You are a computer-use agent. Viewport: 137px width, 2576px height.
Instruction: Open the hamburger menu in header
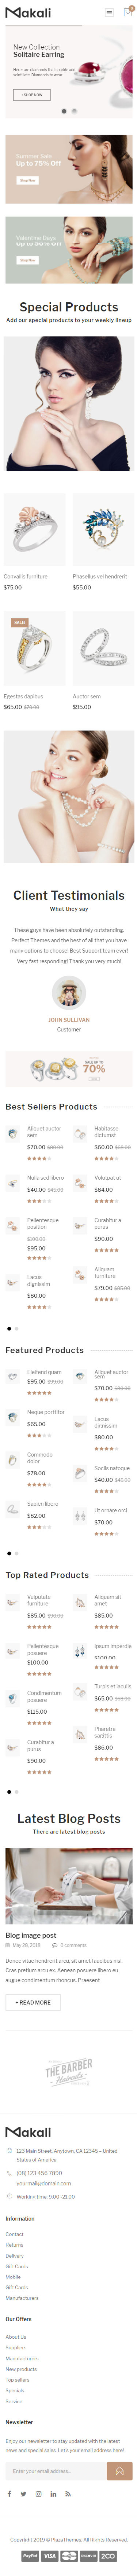tap(109, 13)
